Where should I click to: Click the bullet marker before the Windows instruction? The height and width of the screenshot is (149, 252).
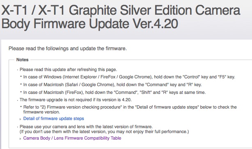[x=21, y=76]
